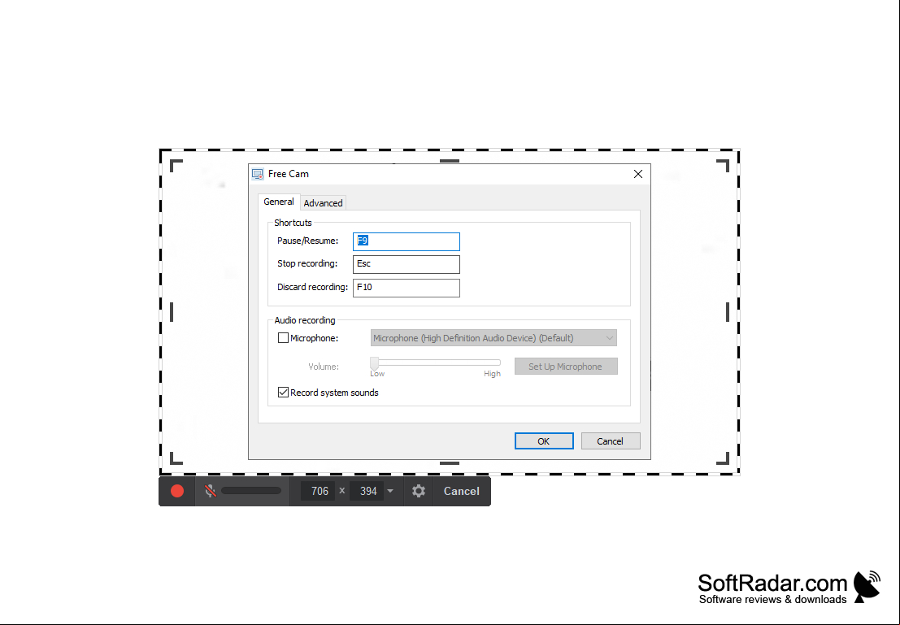Image resolution: width=900 pixels, height=625 pixels.
Task: Open the microphone device dropdown
Action: coord(493,338)
